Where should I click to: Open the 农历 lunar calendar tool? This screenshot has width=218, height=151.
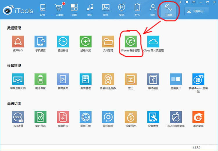pyautogui.click(x=131, y=79)
